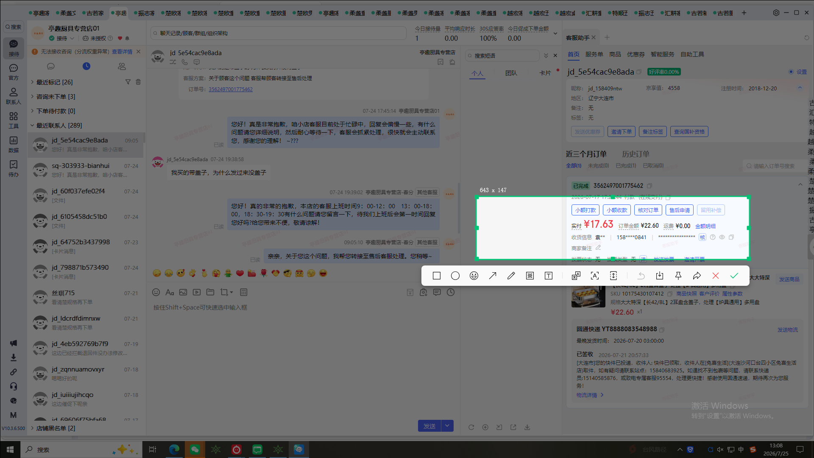Screen dimensions: 814x458
Task: Switch to the 团队 quick phrases tab
Action: point(511,73)
